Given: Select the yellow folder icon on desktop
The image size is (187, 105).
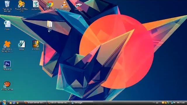Looking at the screenshot, I should (x=50, y=25).
